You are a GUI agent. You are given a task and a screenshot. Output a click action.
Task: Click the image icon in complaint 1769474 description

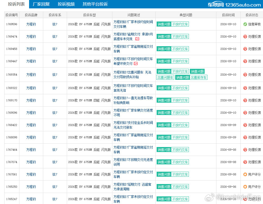pos(137,39)
